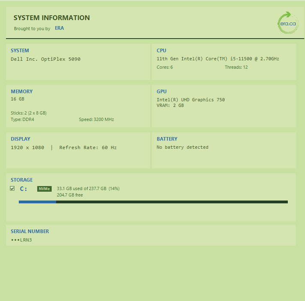Click the BATTERY section heading
This screenshot has height=301, width=305.
167,139
